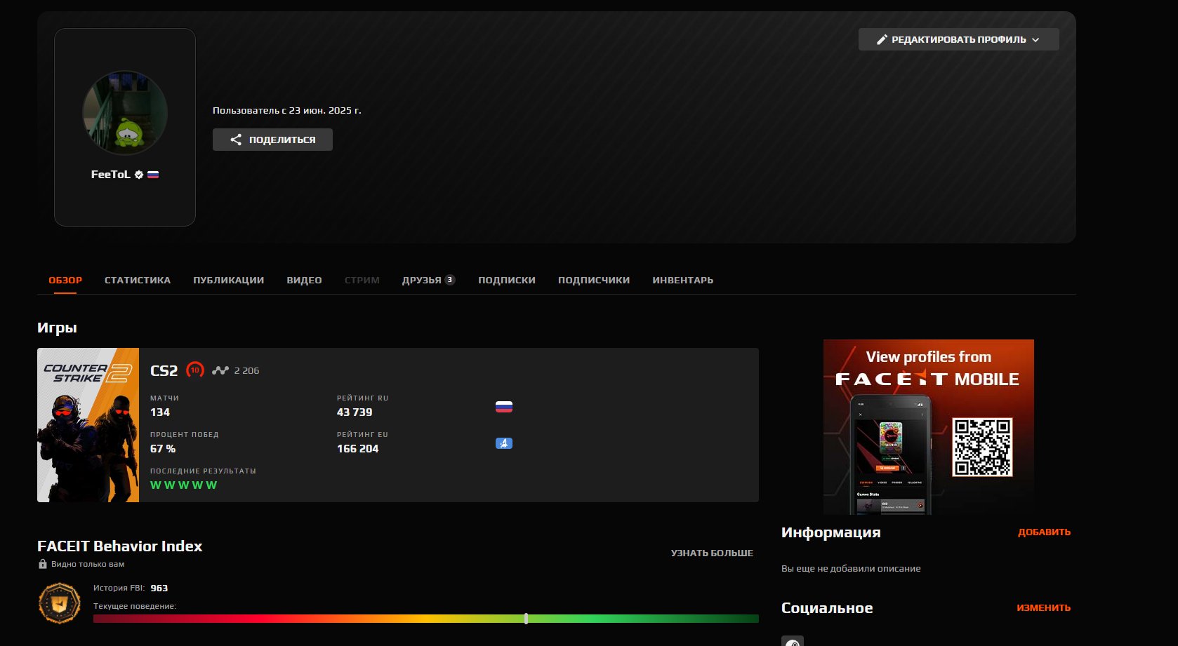Screen dimensions: 1178x646
Task: Click the pencil icon on РЕДАКТИРОВАТЬ ПРОФИЛЬ
Action: pos(882,39)
